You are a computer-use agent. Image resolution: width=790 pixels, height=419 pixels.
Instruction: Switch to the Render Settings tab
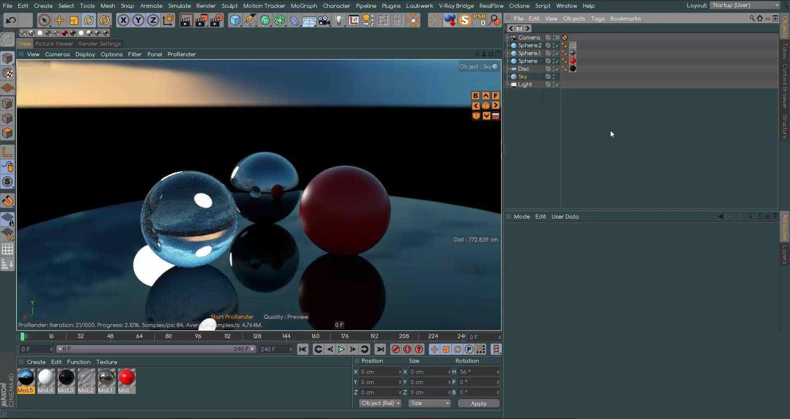pos(99,44)
